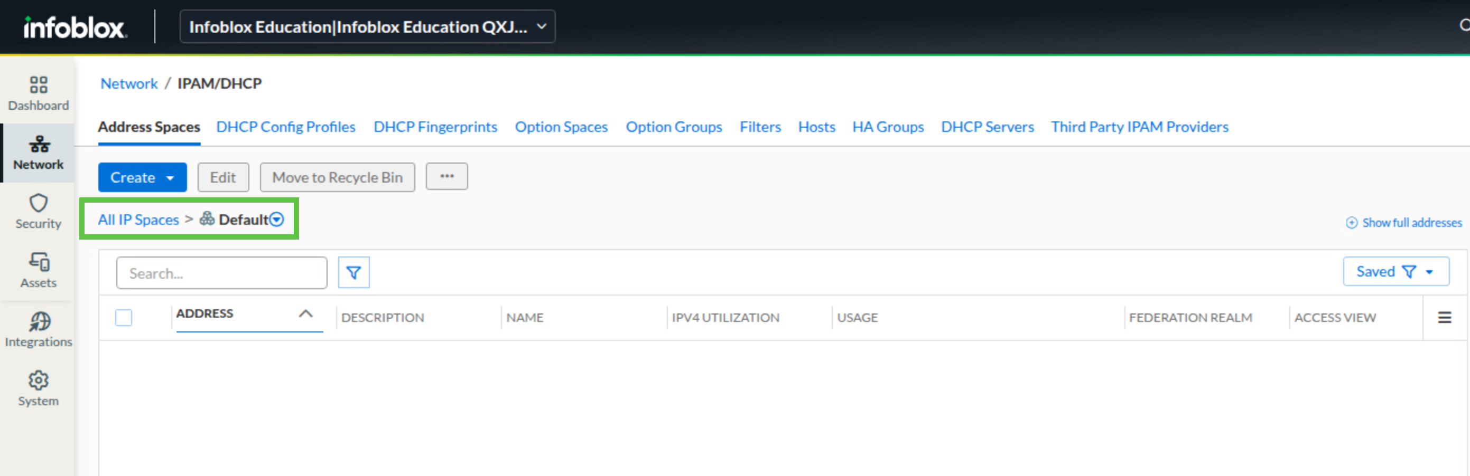Click the Show full addresses link
The height and width of the screenshot is (476, 1470).
(x=1412, y=222)
